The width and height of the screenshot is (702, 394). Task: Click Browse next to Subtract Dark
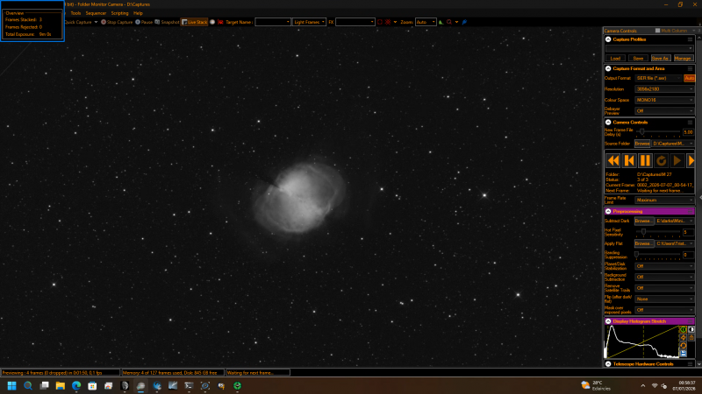(644, 222)
